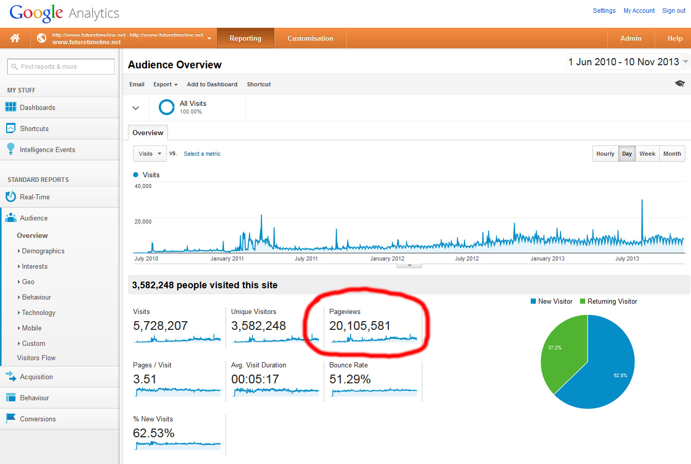Open the Dashboards grid icon
Viewport: 691px width, 464px height.
coord(10,107)
